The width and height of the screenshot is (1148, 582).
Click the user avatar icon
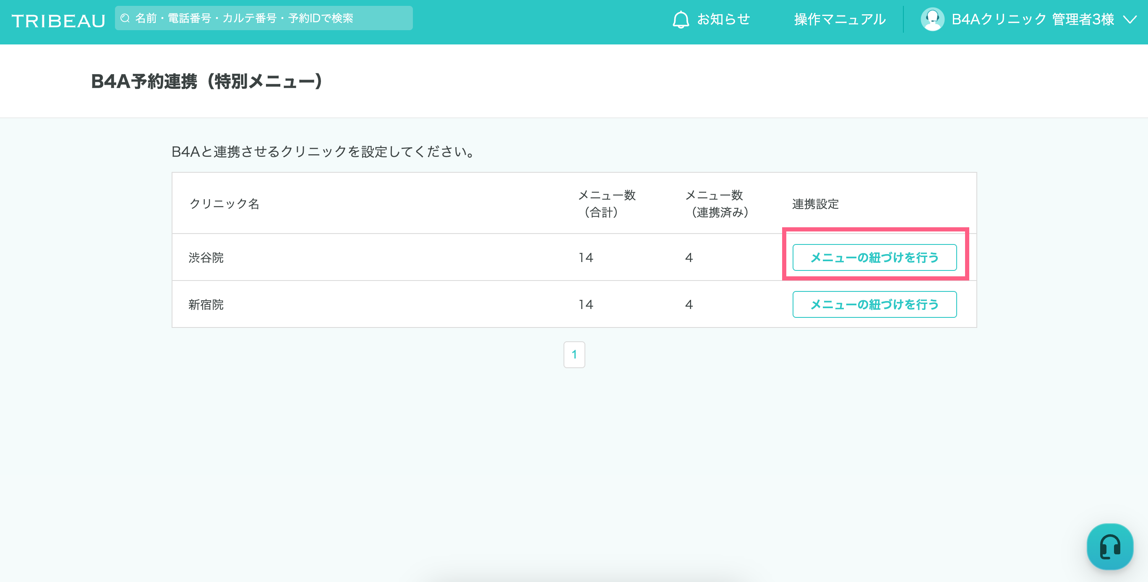(932, 19)
